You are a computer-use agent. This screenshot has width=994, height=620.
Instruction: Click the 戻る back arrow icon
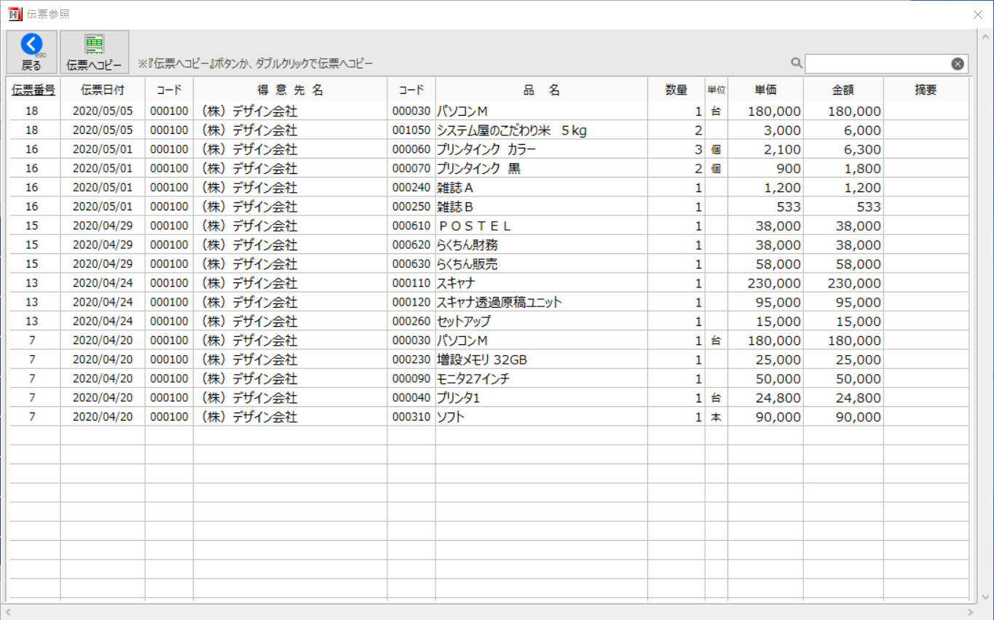tap(31, 45)
